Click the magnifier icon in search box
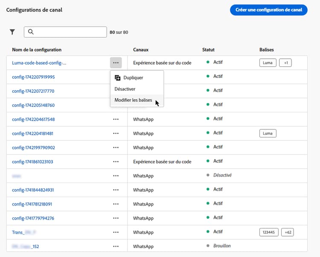The image size is (320, 257). point(31,32)
